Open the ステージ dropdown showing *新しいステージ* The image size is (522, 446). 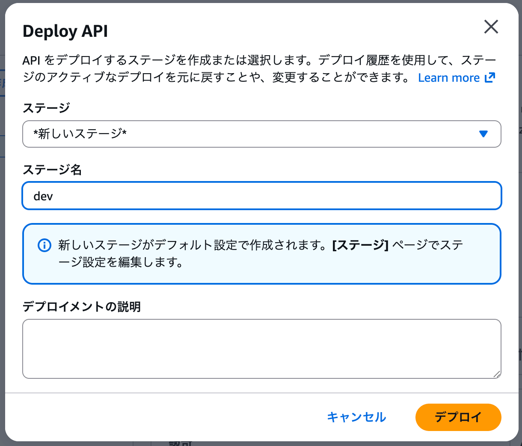[261, 134]
